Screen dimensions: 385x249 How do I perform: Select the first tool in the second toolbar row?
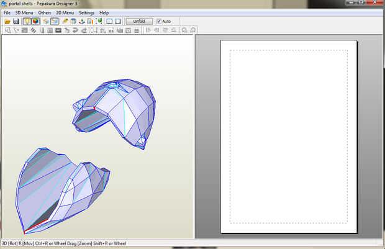point(8,30)
